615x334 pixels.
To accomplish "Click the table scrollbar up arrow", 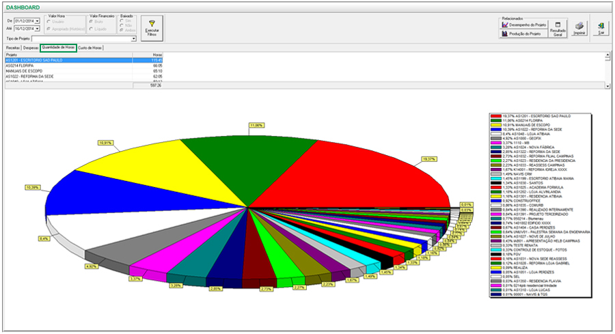I will [607, 55].
